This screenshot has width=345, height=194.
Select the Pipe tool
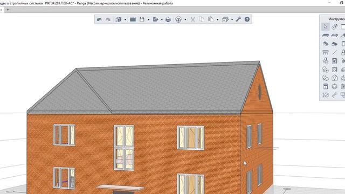(x=326, y=78)
